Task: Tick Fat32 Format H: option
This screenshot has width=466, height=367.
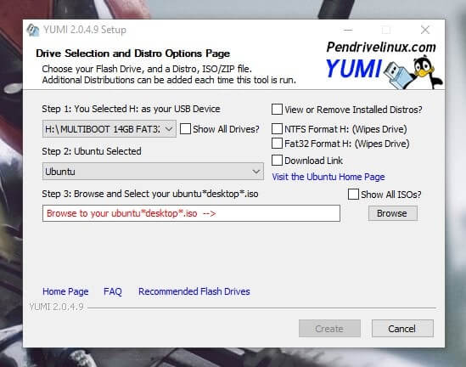Action: [277, 144]
